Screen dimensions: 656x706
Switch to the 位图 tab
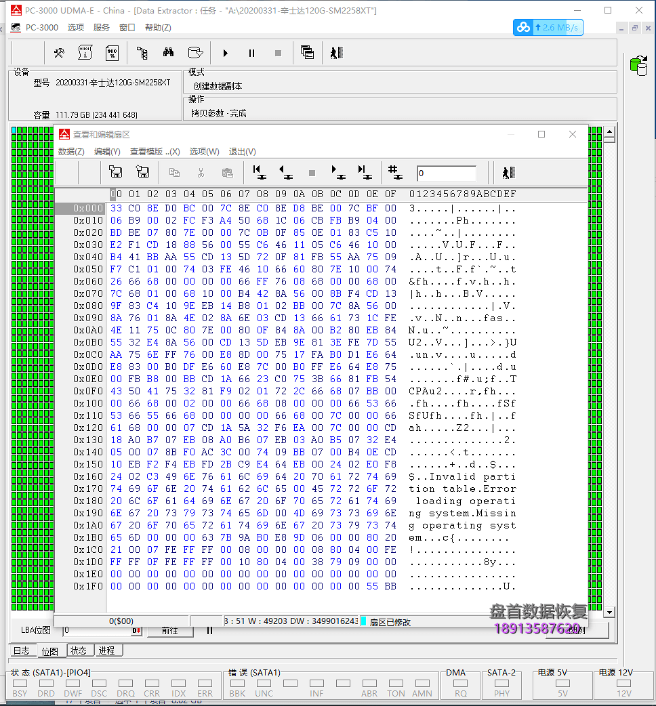(x=50, y=651)
